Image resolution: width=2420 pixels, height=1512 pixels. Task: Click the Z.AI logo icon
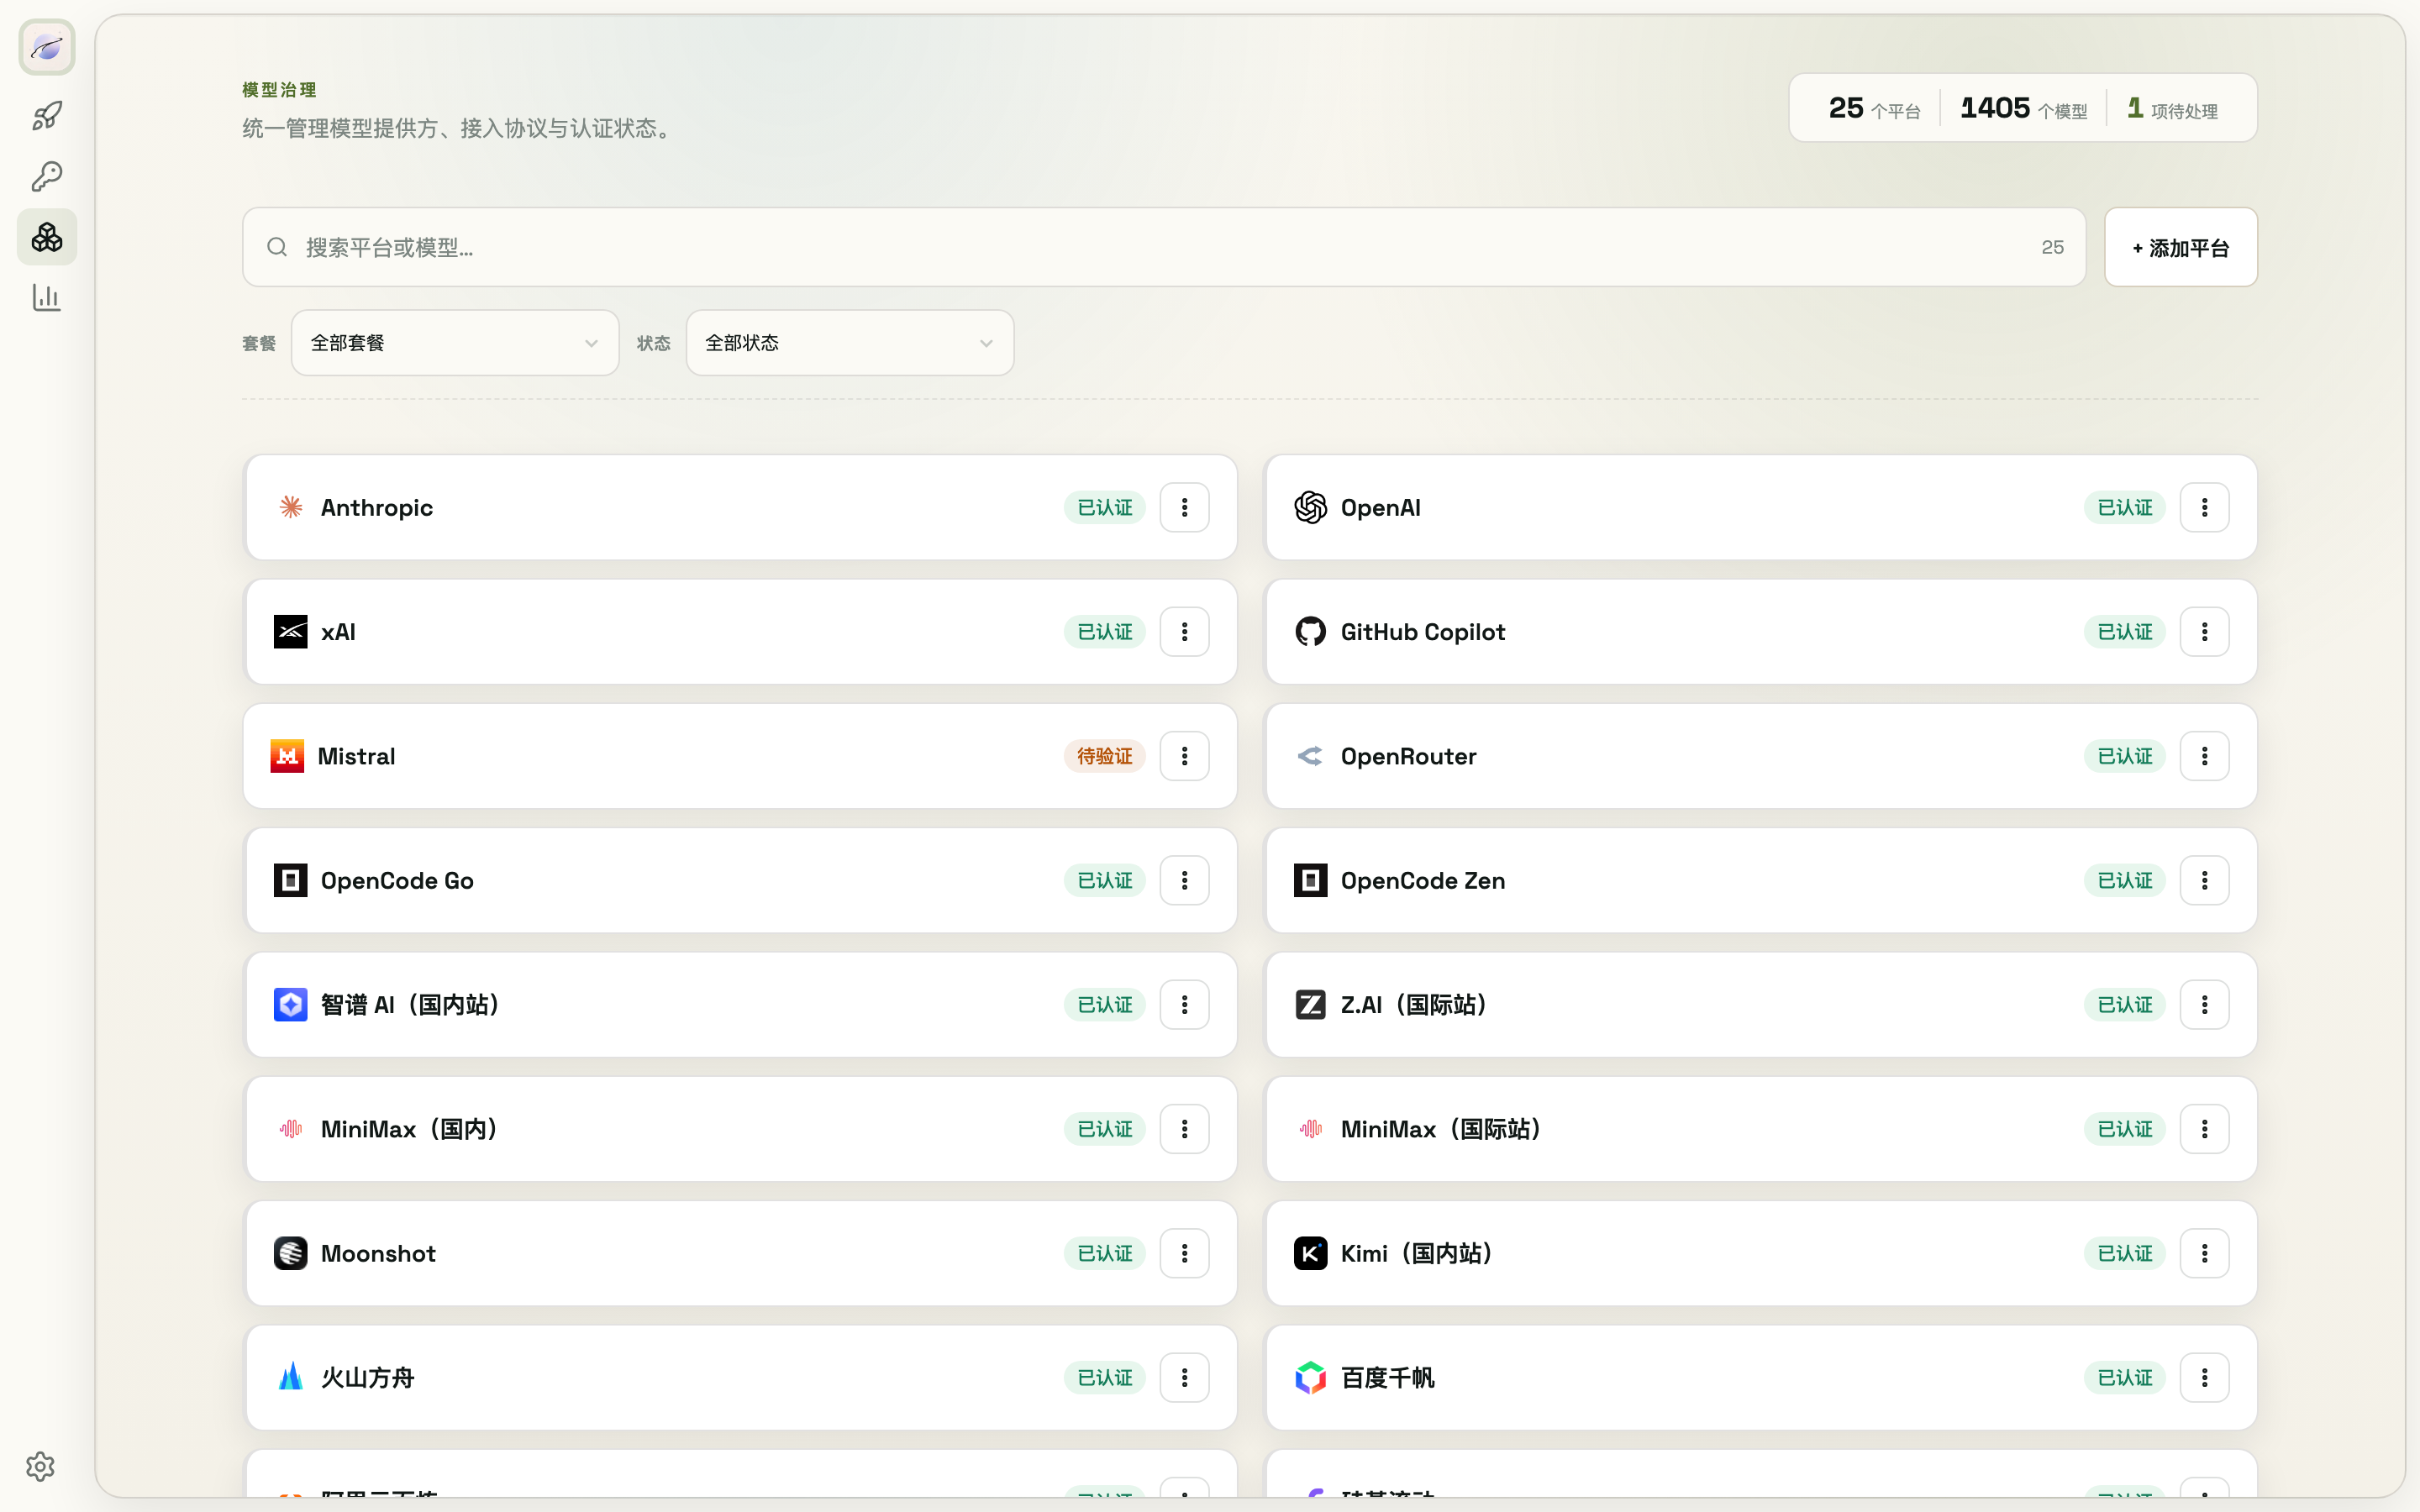(1310, 1005)
